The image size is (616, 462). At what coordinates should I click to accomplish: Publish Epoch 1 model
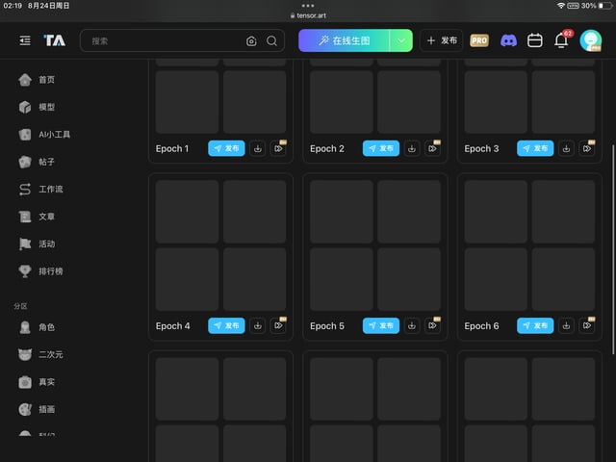pyautogui.click(x=227, y=148)
